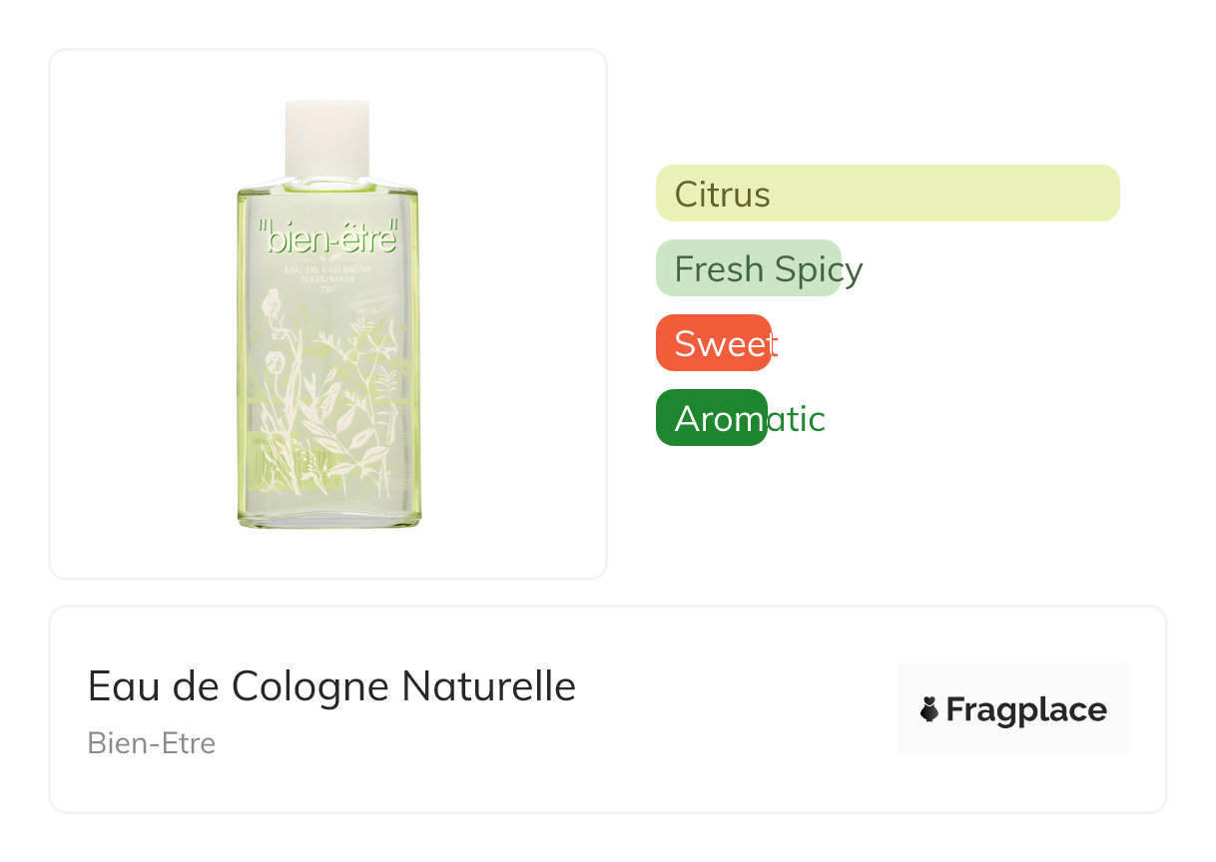This screenshot has width=1216, height=862.
Task: Click the small Eau de Cologne text on bottle
Action: coord(327,275)
